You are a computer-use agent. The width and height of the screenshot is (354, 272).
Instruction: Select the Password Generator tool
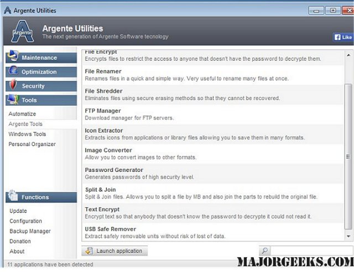tap(213, 174)
